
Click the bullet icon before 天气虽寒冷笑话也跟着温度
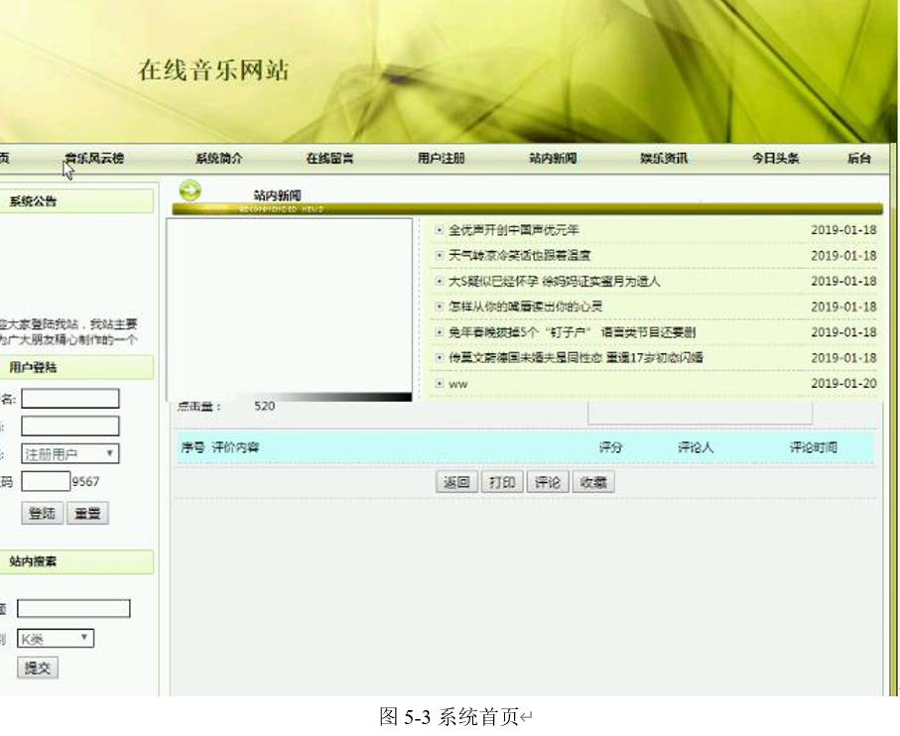440,256
